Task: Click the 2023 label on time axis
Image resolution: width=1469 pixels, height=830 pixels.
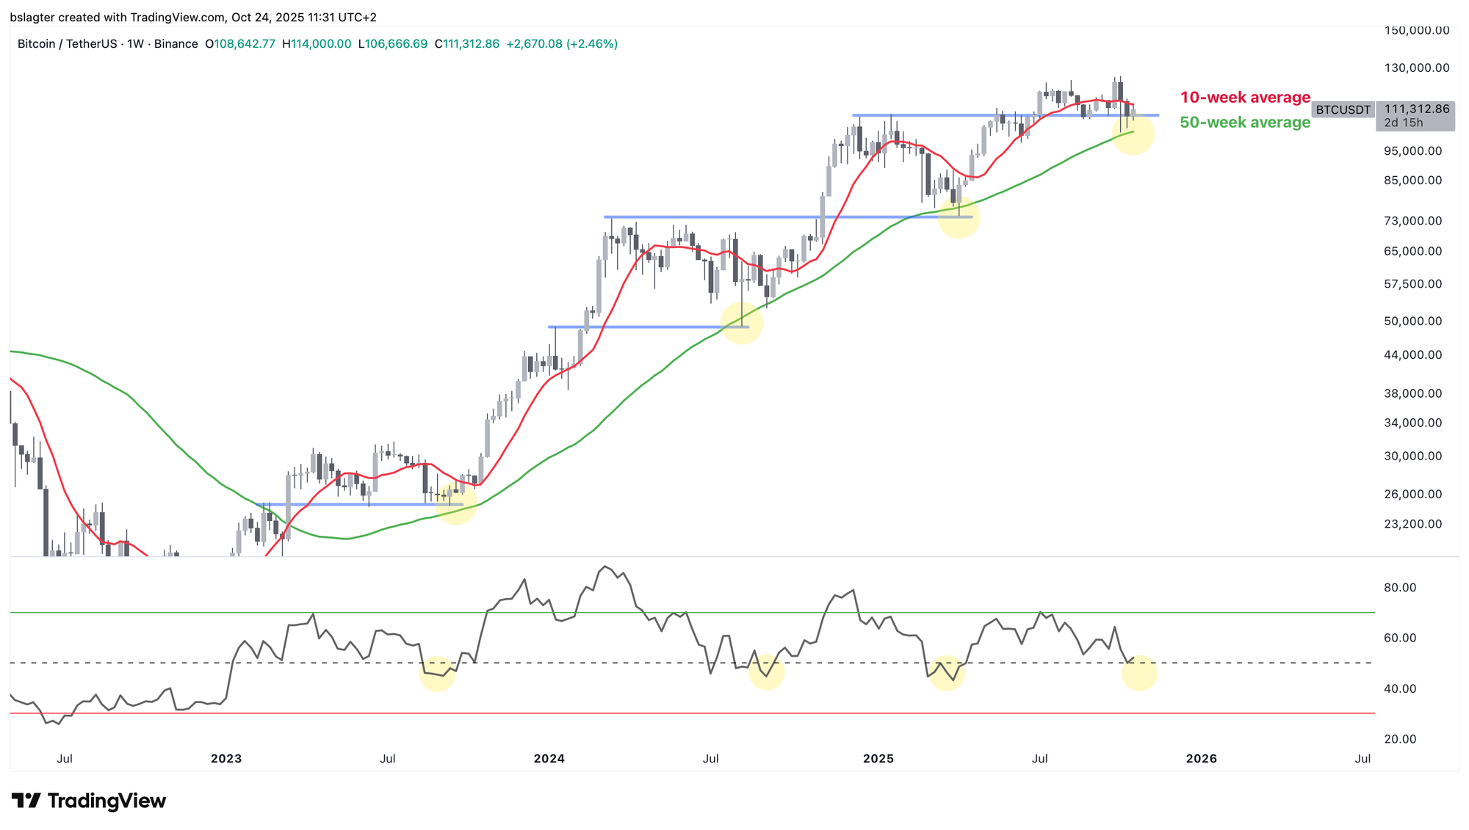Action: (225, 759)
